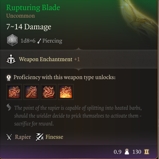Activate the glowing fiery fourth weapon action icon
Viewport: 159px width, 159px height.
pyautogui.click(x=66, y=92)
